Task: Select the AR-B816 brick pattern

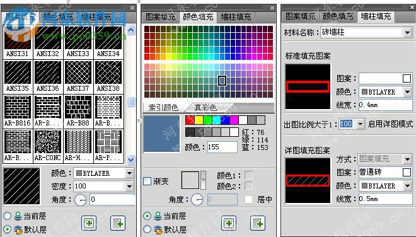Action: pos(18,111)
